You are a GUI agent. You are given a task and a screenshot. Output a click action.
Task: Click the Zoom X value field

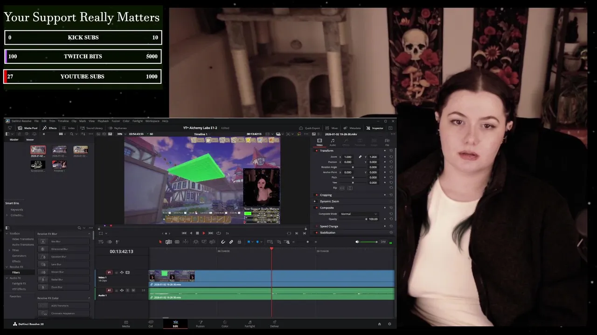[x=348, y=157]
